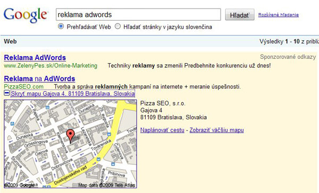Open the 'Reklama na AdWords' ad link
The height and width of the screenshot is (193, 319).
pyautogui.click(x=39, y=78)
